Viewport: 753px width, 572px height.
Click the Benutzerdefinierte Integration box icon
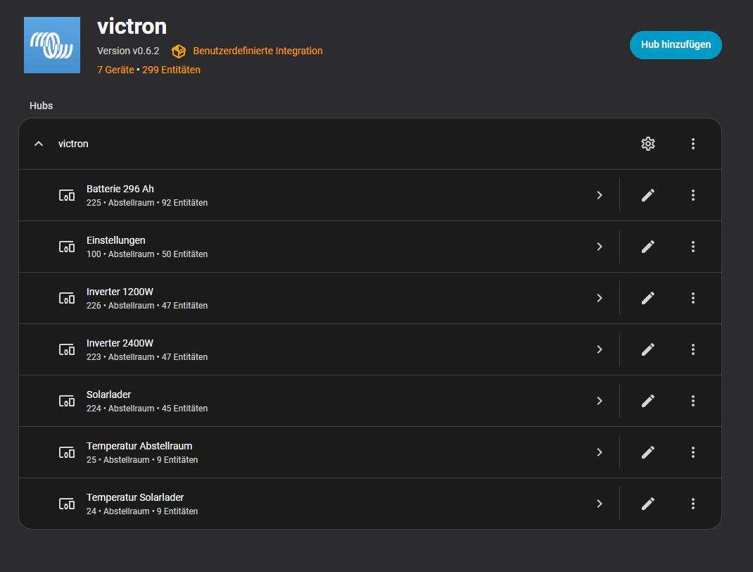coord(179,51)
